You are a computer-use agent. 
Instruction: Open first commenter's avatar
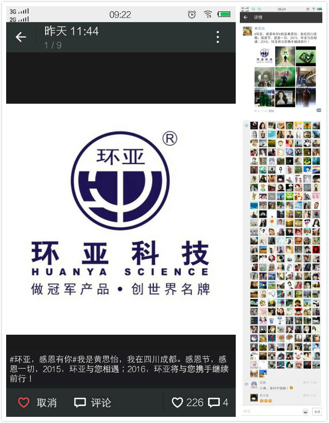click(254, 385)
